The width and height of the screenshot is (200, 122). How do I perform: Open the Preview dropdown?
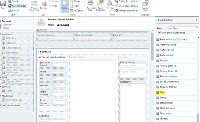pyautogui.click(x=110, y=6)
